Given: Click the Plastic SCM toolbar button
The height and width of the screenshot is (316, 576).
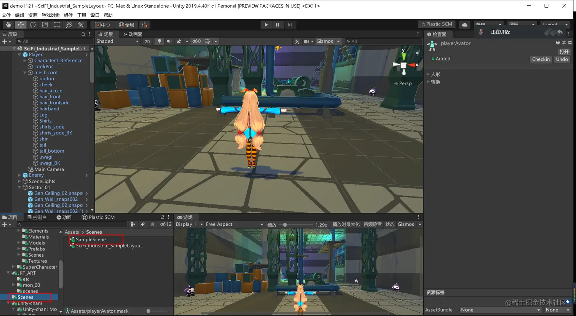Looking at the screenshot, I should pyautogui.click(x=437, y=24).
